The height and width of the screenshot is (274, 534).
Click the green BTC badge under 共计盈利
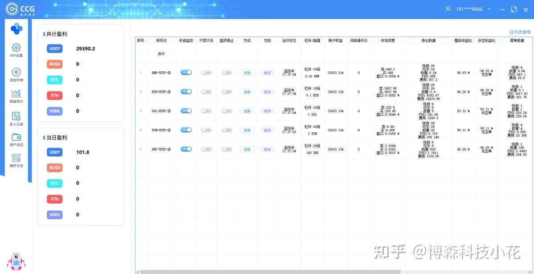point(54,79)
